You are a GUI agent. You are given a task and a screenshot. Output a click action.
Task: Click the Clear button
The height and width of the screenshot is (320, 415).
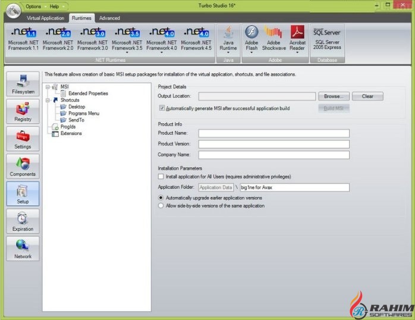point(367,96)
